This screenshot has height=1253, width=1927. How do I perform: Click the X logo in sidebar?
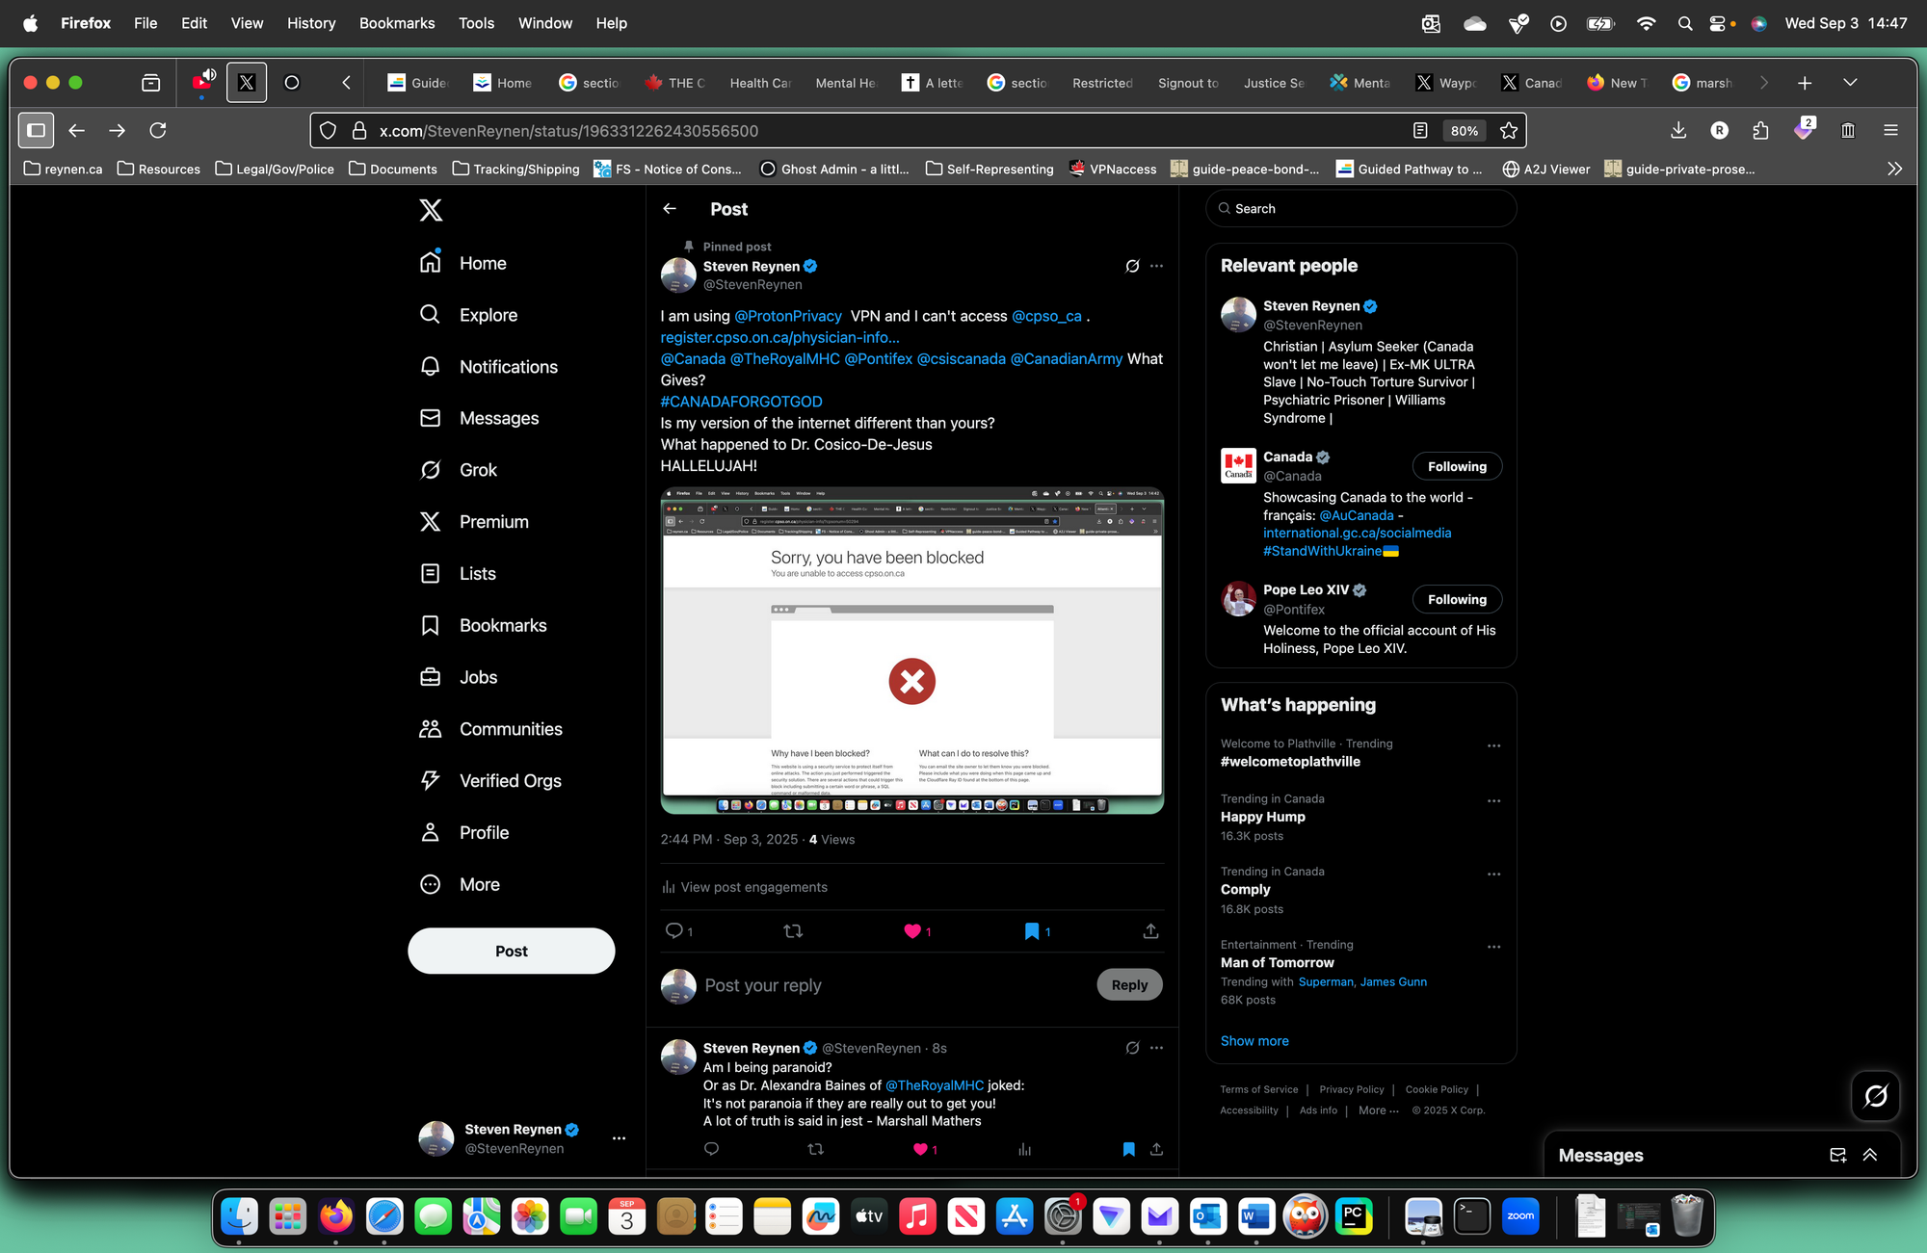click(431, 210)
